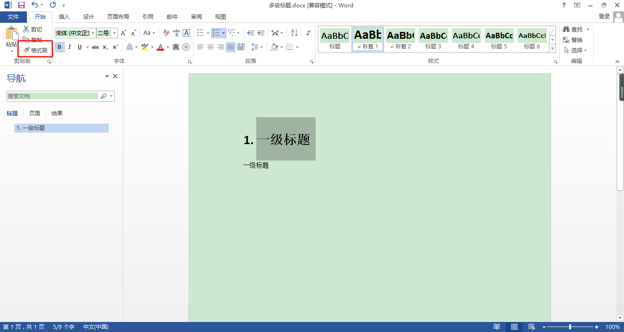Click the search document (搜索文档) input field

(53, 96)
